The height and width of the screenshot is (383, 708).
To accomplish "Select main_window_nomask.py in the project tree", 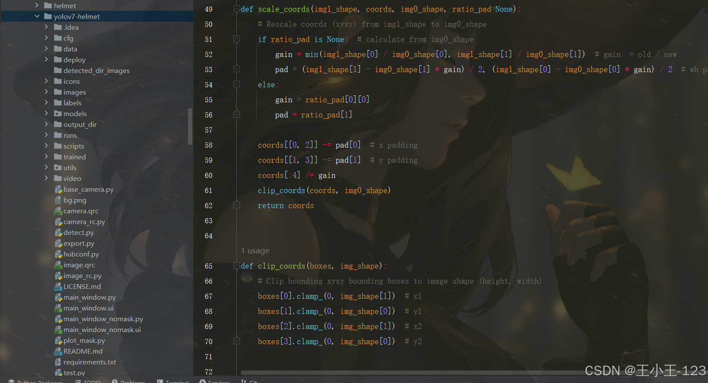I will click(x=103, y=319).
